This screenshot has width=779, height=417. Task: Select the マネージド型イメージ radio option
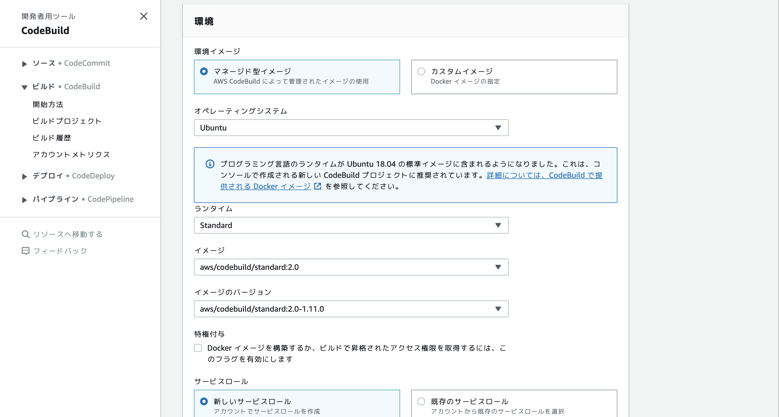click(204, 71)
